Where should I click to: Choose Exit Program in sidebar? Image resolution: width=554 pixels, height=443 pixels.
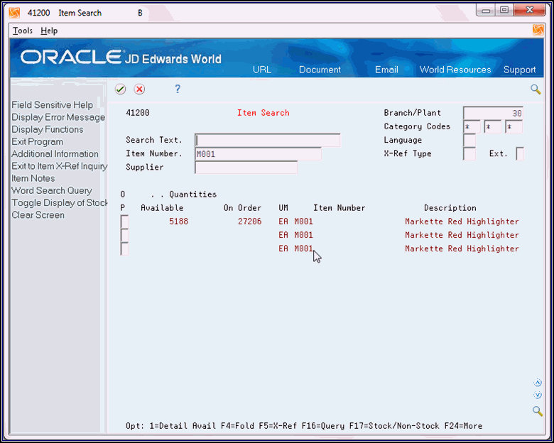tap(37, 142)
